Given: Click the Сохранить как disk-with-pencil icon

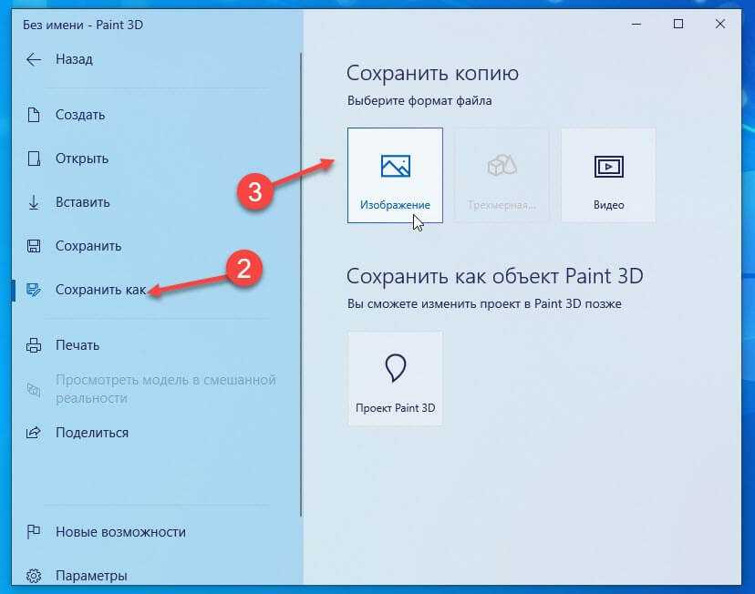Looking at the screenshot, I should pos(34,290).
